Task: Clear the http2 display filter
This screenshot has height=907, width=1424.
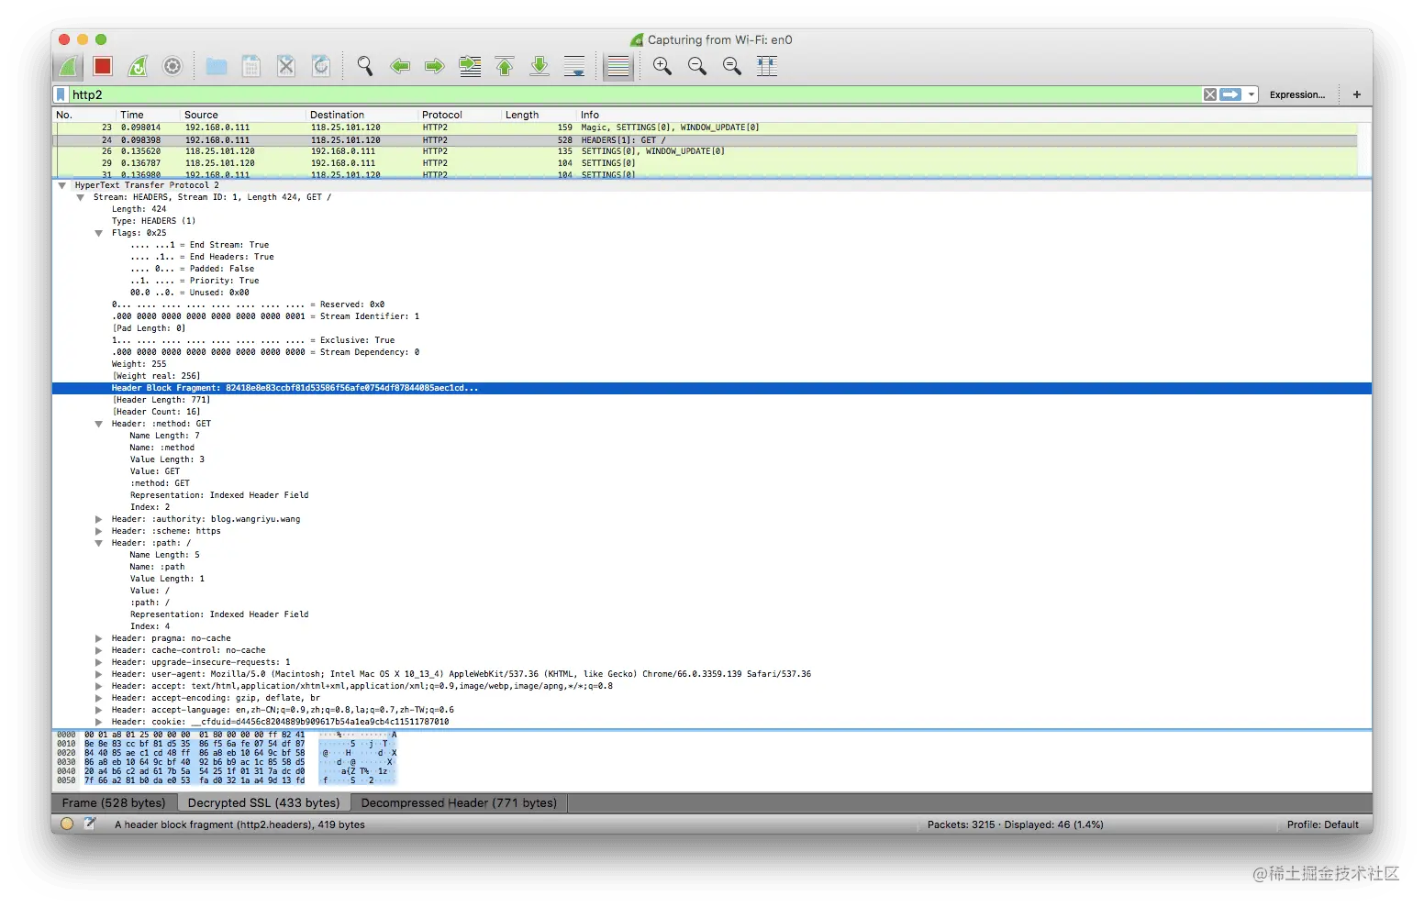Action: (1210, 94)
